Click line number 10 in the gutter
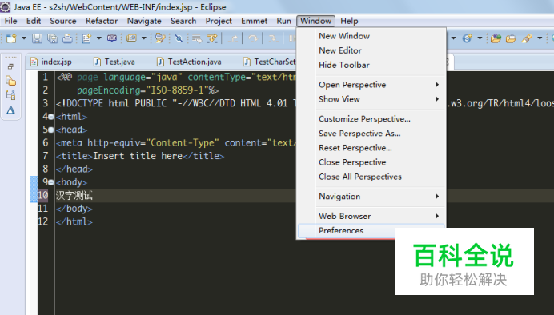 42,195
